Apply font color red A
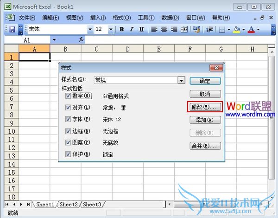 pyautogui.click(x=251, y=30)
